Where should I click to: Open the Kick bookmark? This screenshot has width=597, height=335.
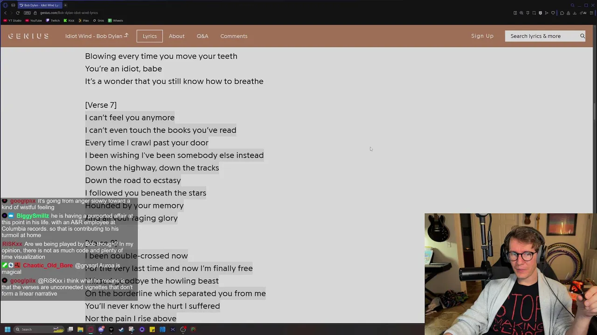tap(69, 20)
